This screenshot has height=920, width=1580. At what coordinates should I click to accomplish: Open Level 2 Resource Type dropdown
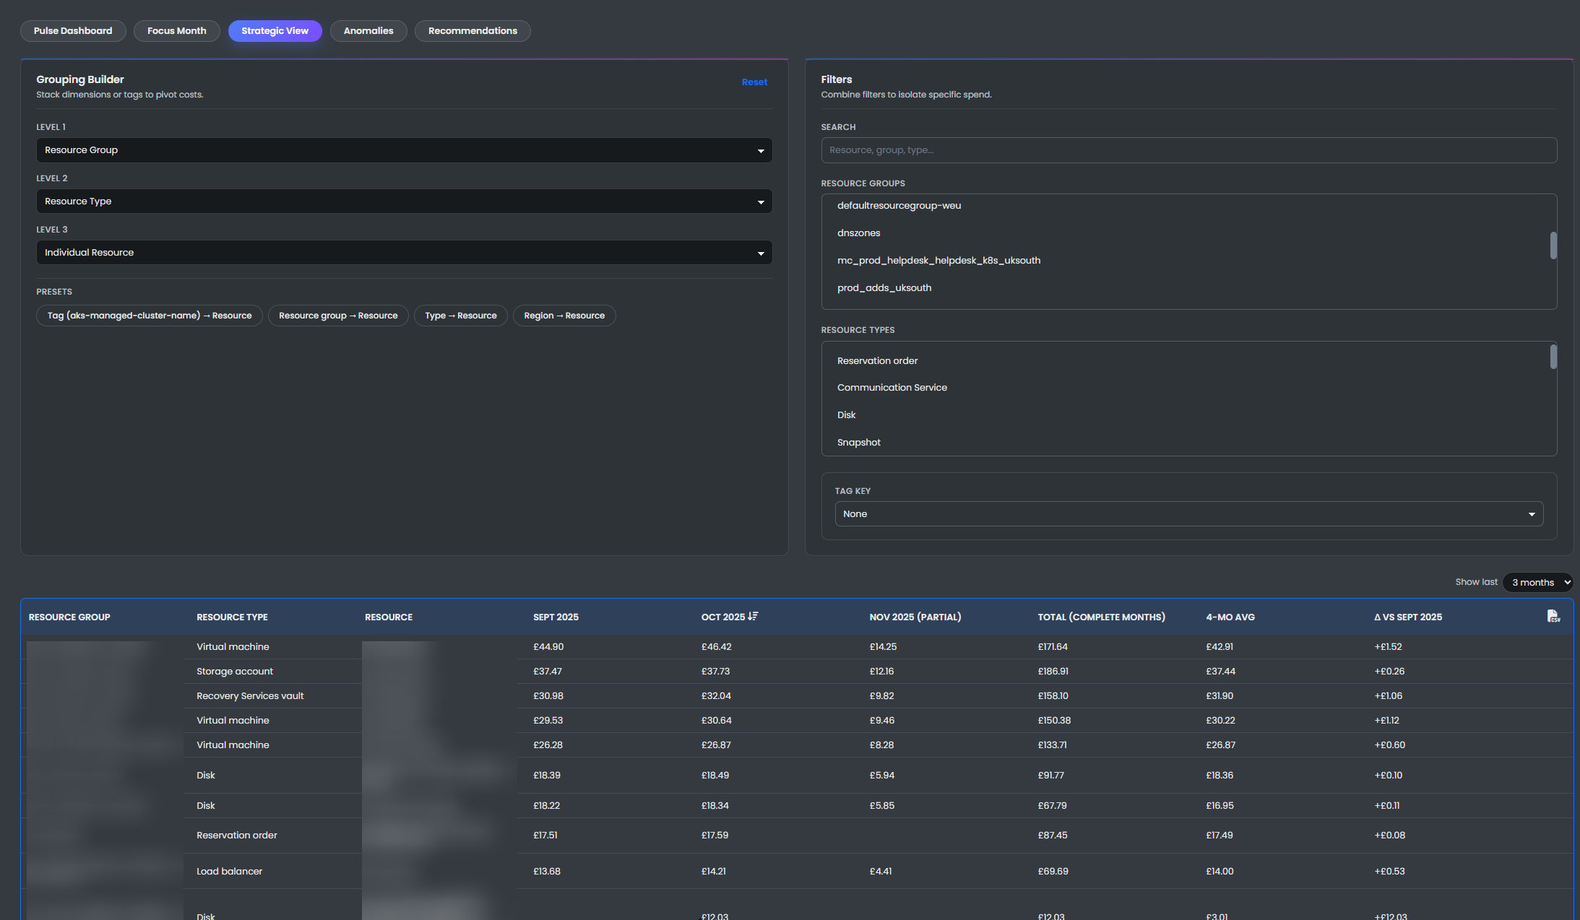[405, 201]
